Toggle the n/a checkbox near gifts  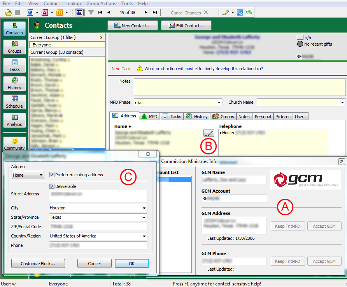click(300, 37)
